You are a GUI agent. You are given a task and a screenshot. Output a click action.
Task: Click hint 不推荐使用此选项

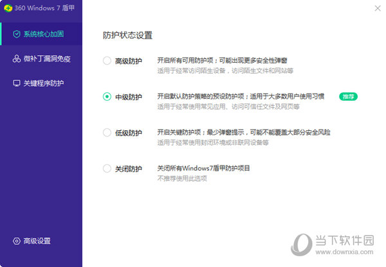pos(182,178)
